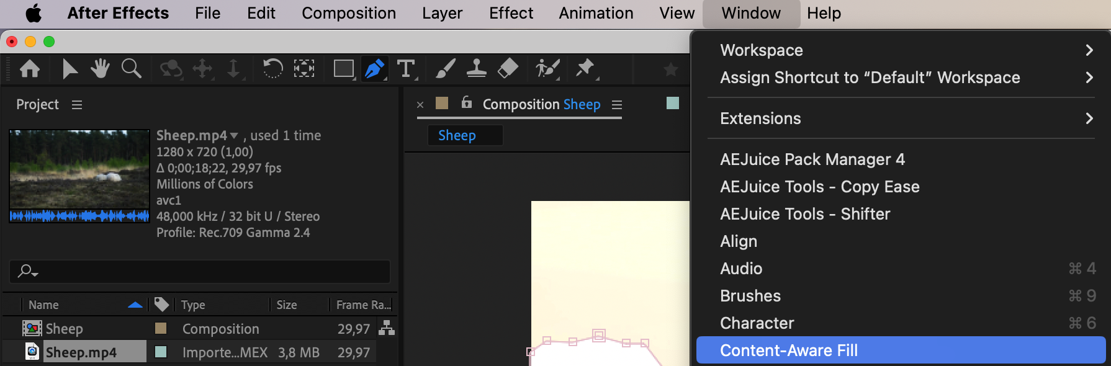Select the Zoom magnifier tool
Image resolution: width=1111 pixels, height=366 pixels.
(x=131, y=68)
